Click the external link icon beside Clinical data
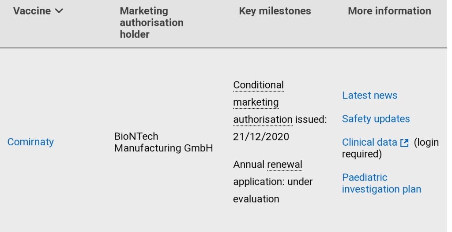 (x=404, y=143)
